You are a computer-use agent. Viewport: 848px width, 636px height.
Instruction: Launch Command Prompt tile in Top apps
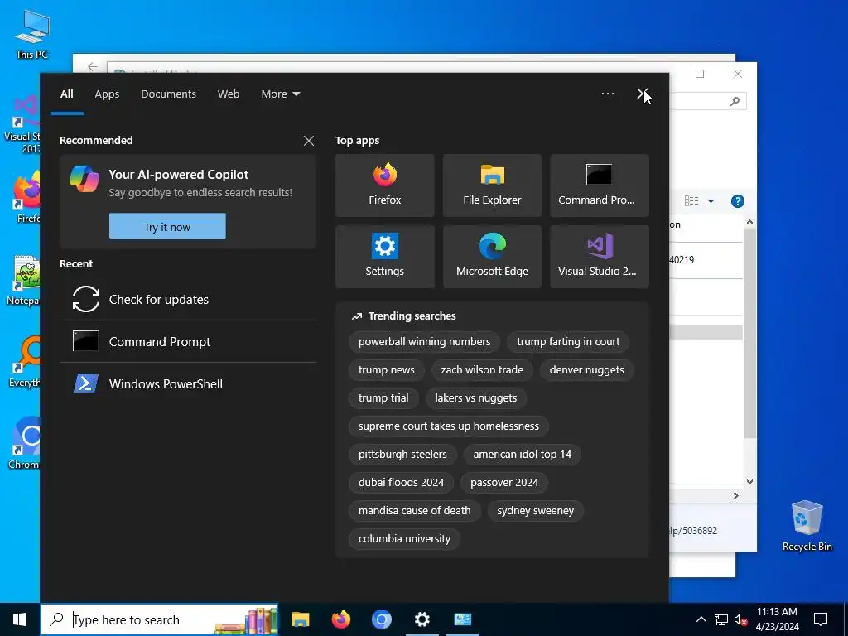tap(600, 185)
